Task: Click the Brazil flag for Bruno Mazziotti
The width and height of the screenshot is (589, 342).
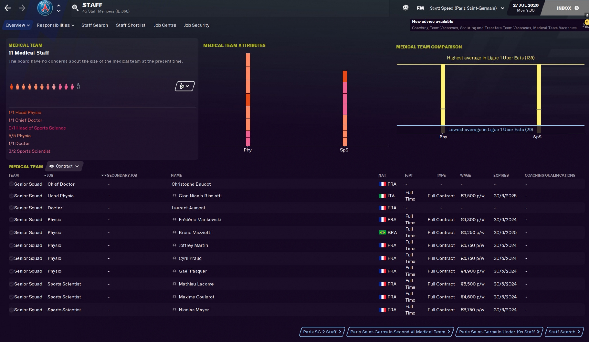Action: pos(382,232)
